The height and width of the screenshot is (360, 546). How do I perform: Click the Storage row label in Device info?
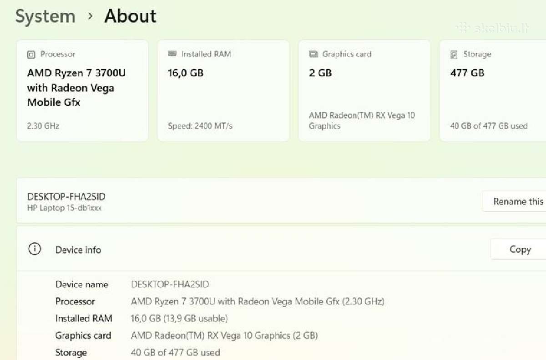71,353
